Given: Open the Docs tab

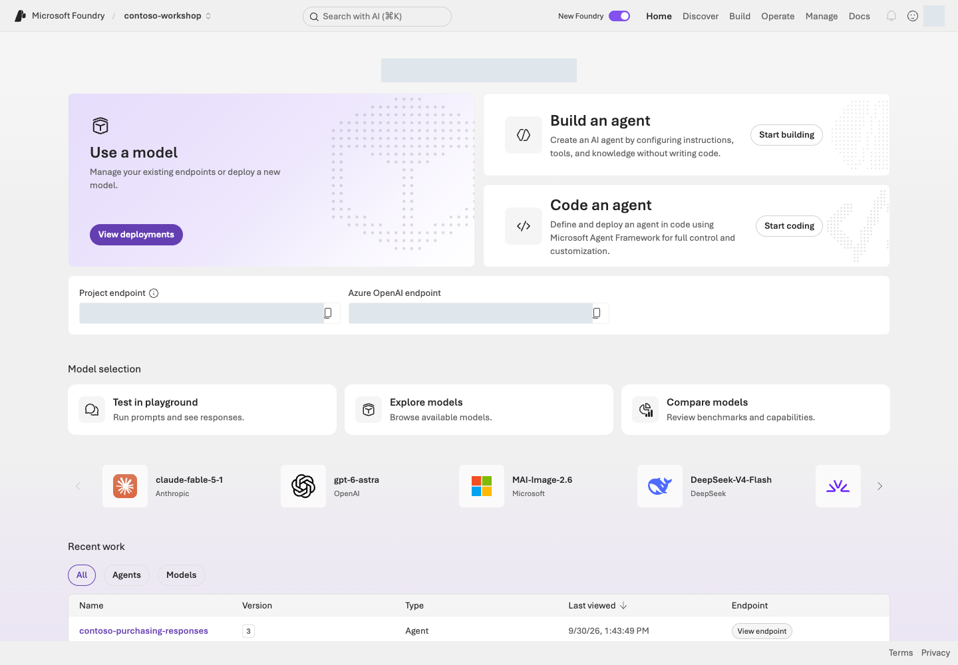Looking at the screenshot, I should (x=860, y=16).
